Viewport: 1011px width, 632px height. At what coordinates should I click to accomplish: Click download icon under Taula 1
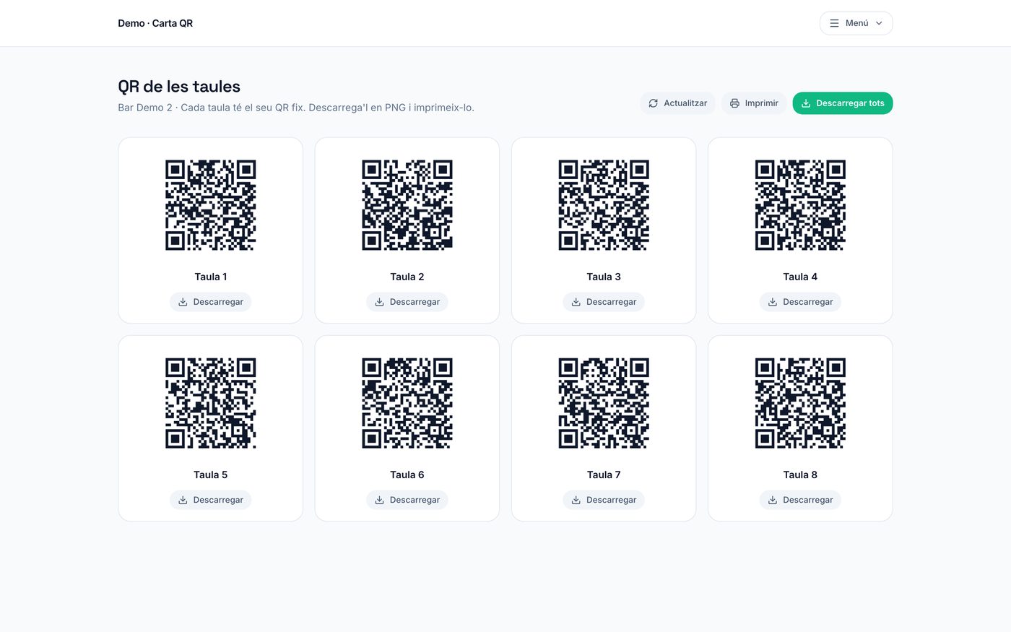coord(183,302)
